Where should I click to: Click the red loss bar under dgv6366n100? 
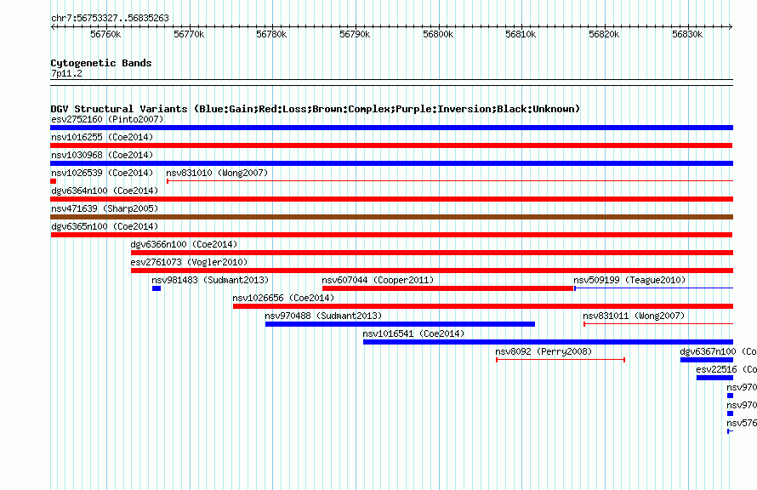pos(432,253)
